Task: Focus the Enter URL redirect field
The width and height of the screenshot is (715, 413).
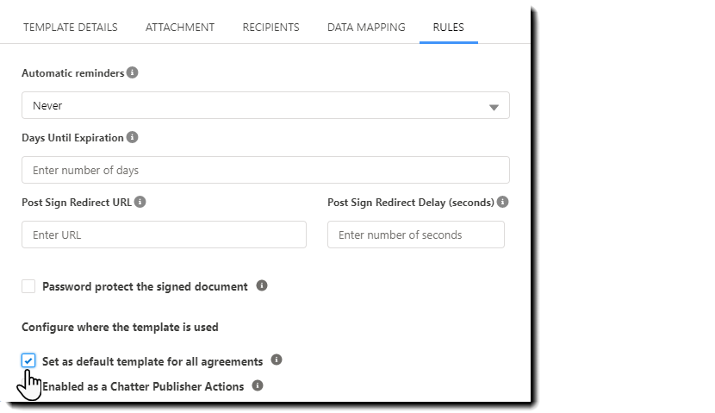Action: 164,235
